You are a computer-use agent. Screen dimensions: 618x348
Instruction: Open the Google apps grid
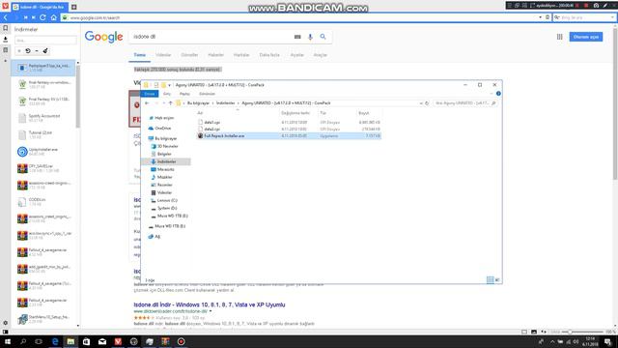click(560, 37)
